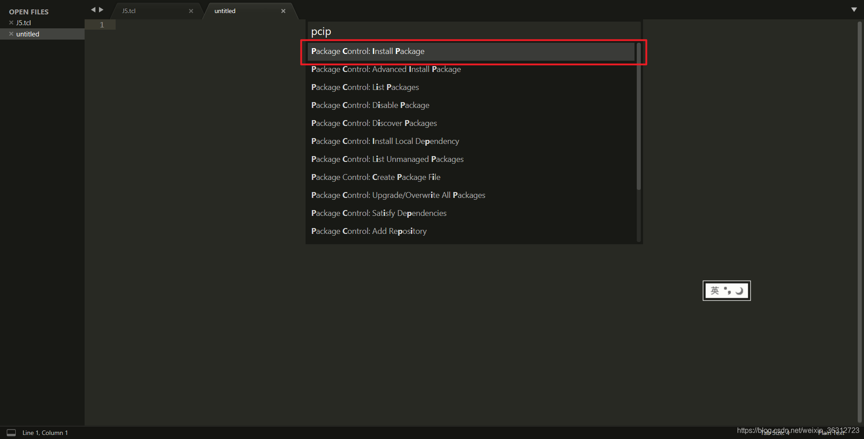
Task: Click the command palette scrollbar
Action: 639,116
